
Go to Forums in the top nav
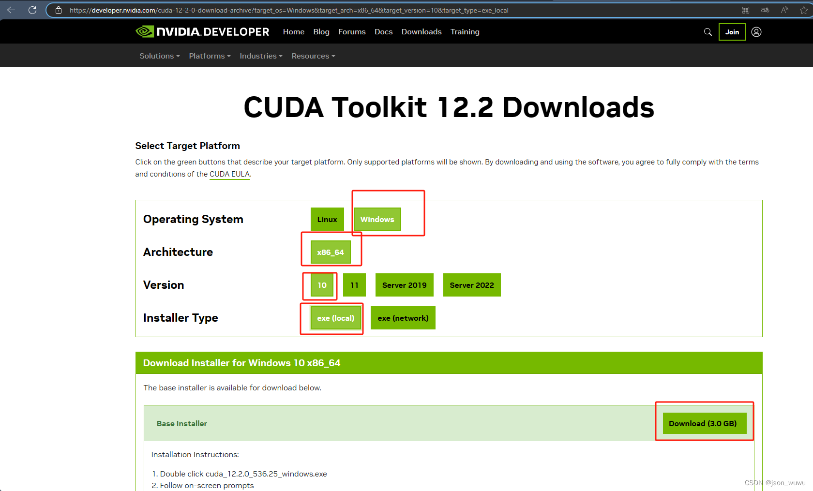click(x=352, y=32)
